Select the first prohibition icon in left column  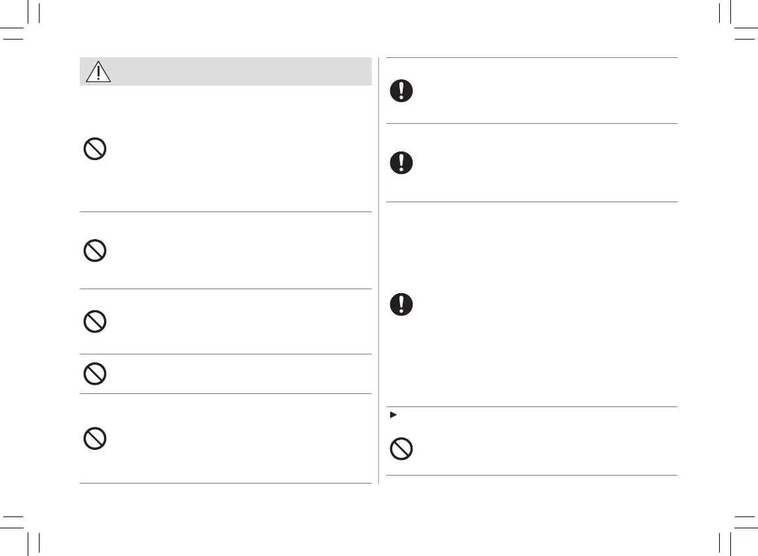[x=95, y=150]
